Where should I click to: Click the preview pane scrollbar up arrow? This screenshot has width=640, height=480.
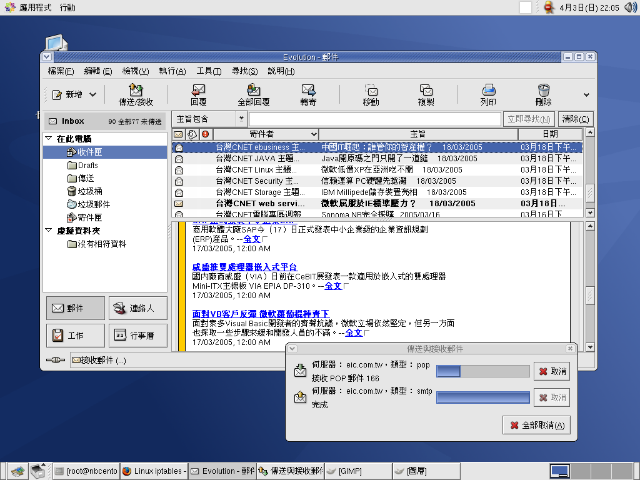click(590, 226)
